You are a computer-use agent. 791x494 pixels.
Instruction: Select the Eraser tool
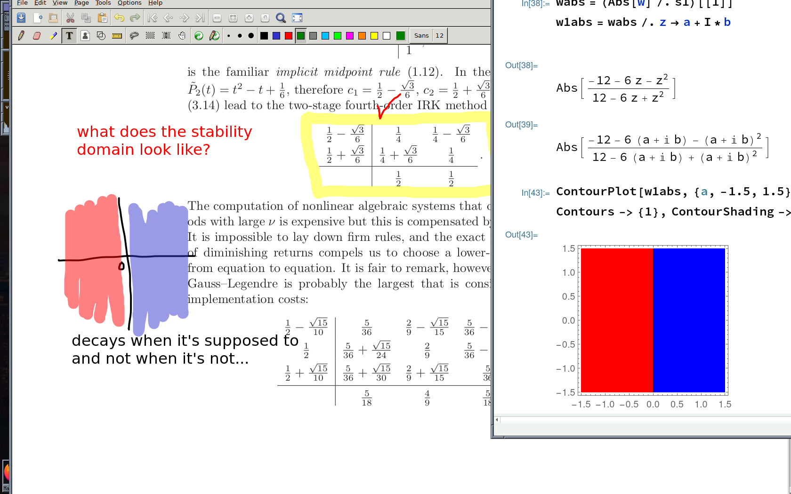coord(37,36)
